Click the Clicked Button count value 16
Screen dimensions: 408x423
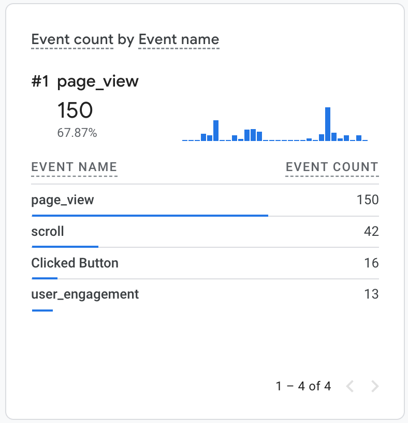click(371, 263)
